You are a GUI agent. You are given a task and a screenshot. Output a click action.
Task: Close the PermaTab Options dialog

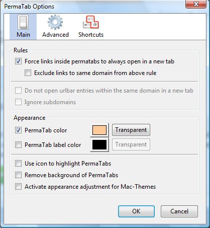click(196, 4)
